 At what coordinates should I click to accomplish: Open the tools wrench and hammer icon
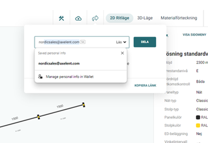click(61, 18)
